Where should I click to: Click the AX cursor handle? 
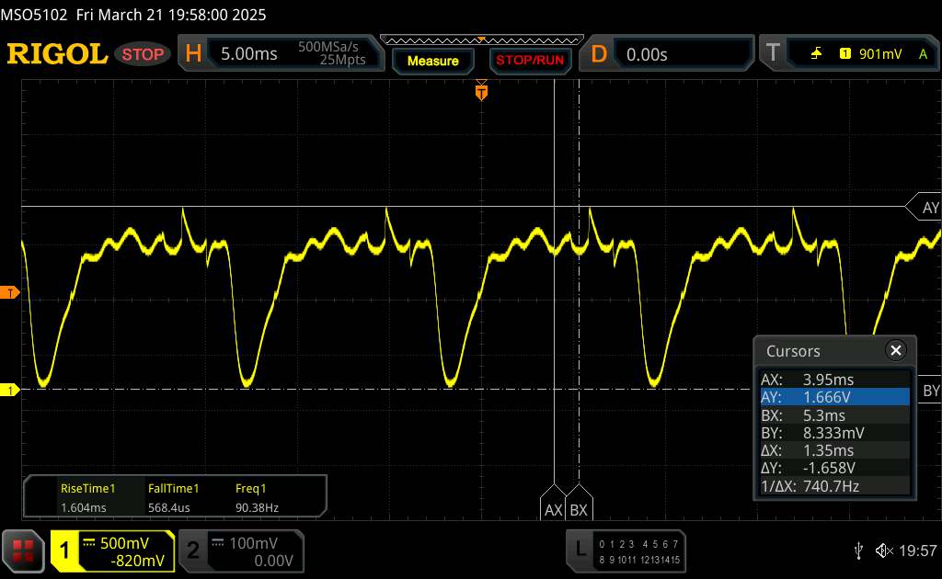554,507
